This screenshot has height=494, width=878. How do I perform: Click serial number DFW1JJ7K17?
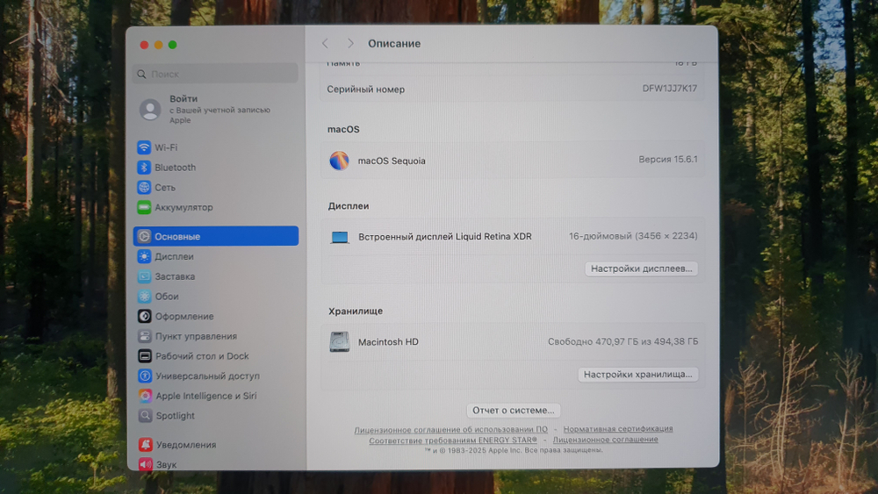tap(670, 89)
